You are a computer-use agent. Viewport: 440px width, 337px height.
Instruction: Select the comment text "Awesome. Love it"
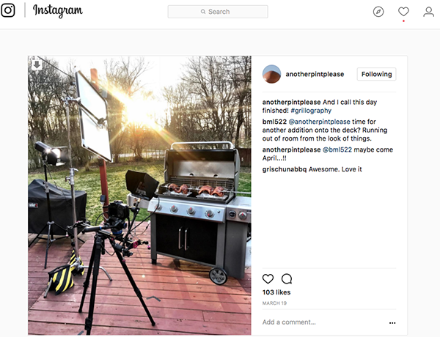point(335,169)
